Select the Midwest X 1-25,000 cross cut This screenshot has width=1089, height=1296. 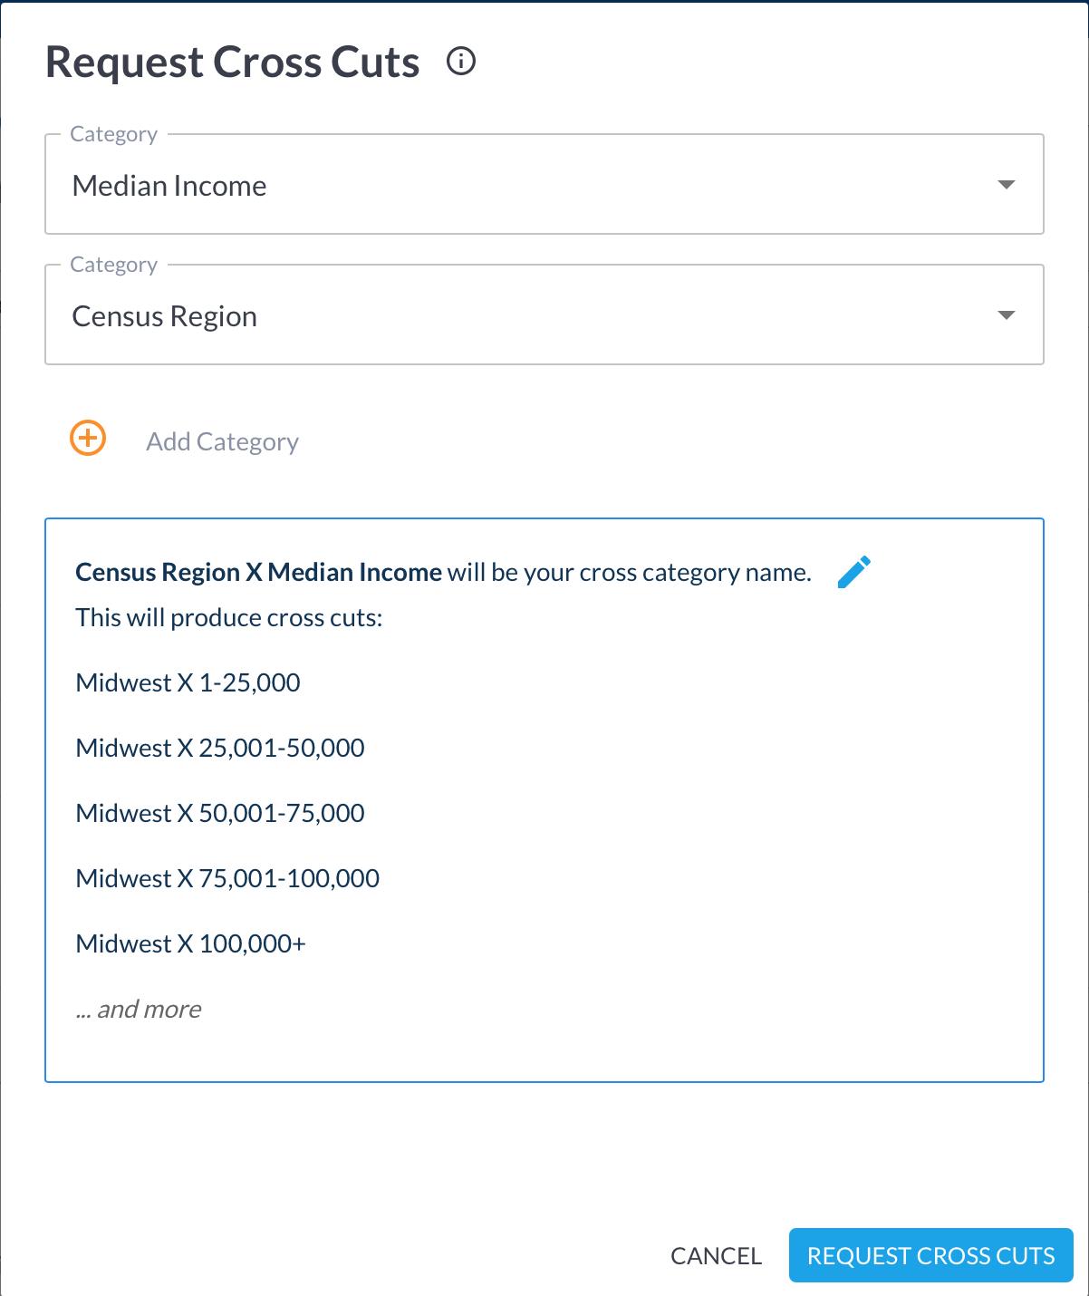click(x=188, y=682)
